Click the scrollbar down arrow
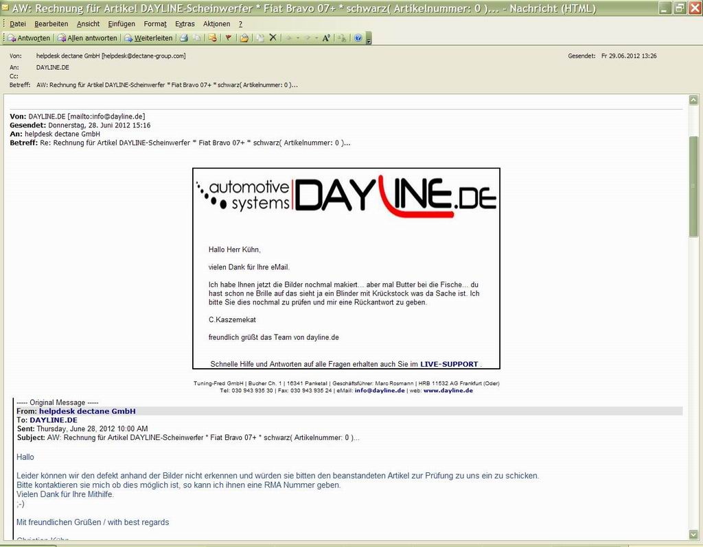Viewport: 703px width, 547px height. tap(693, 533)
